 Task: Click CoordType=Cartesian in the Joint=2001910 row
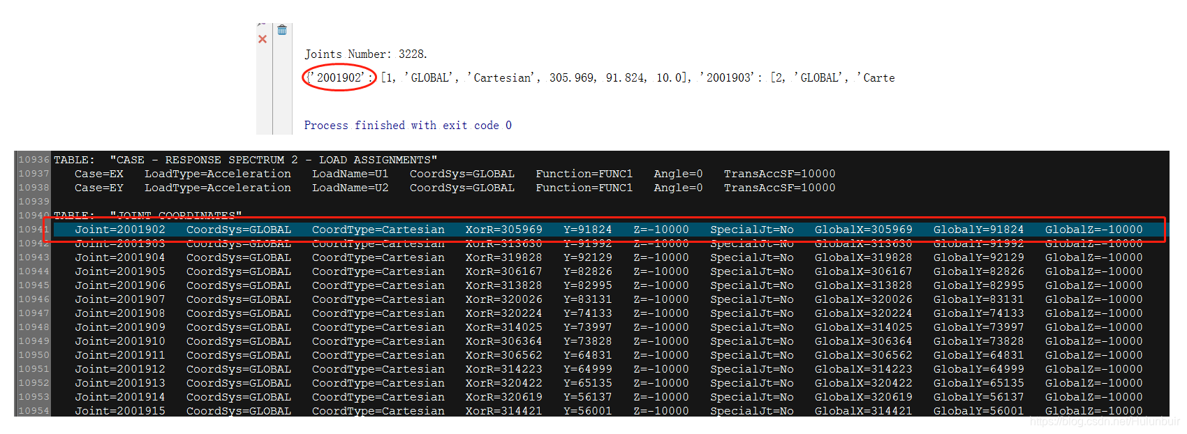click(x=378, y=341)
